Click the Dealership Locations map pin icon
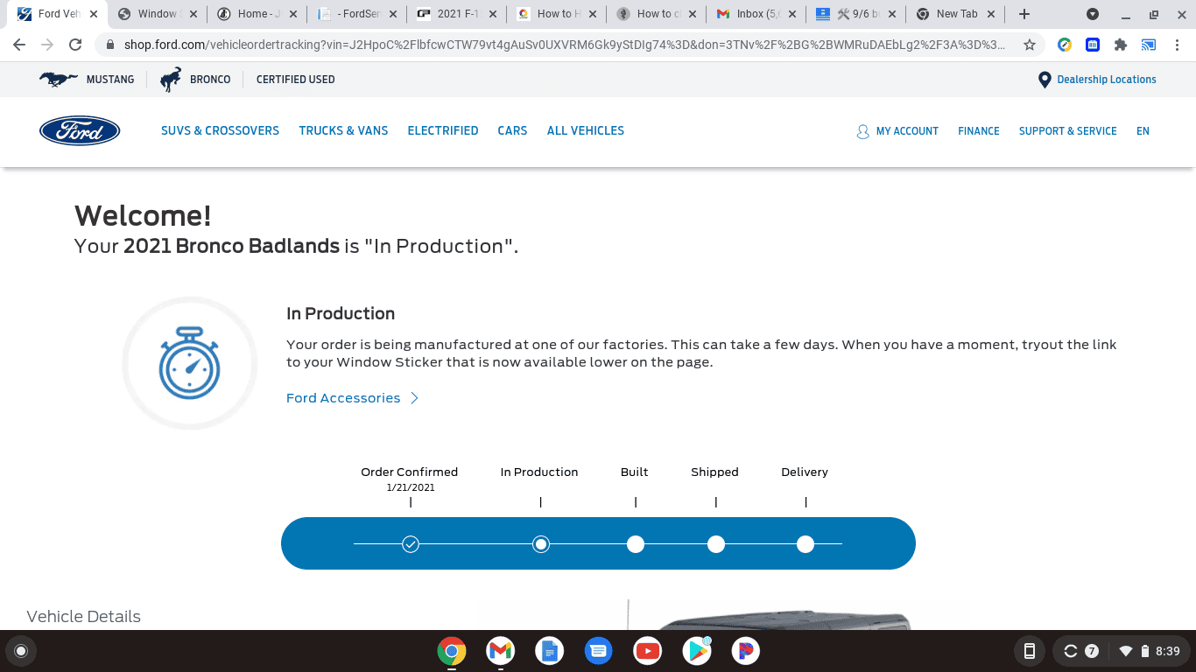The height and width of the screenshot is (672, 1196). click(1044, 80)
